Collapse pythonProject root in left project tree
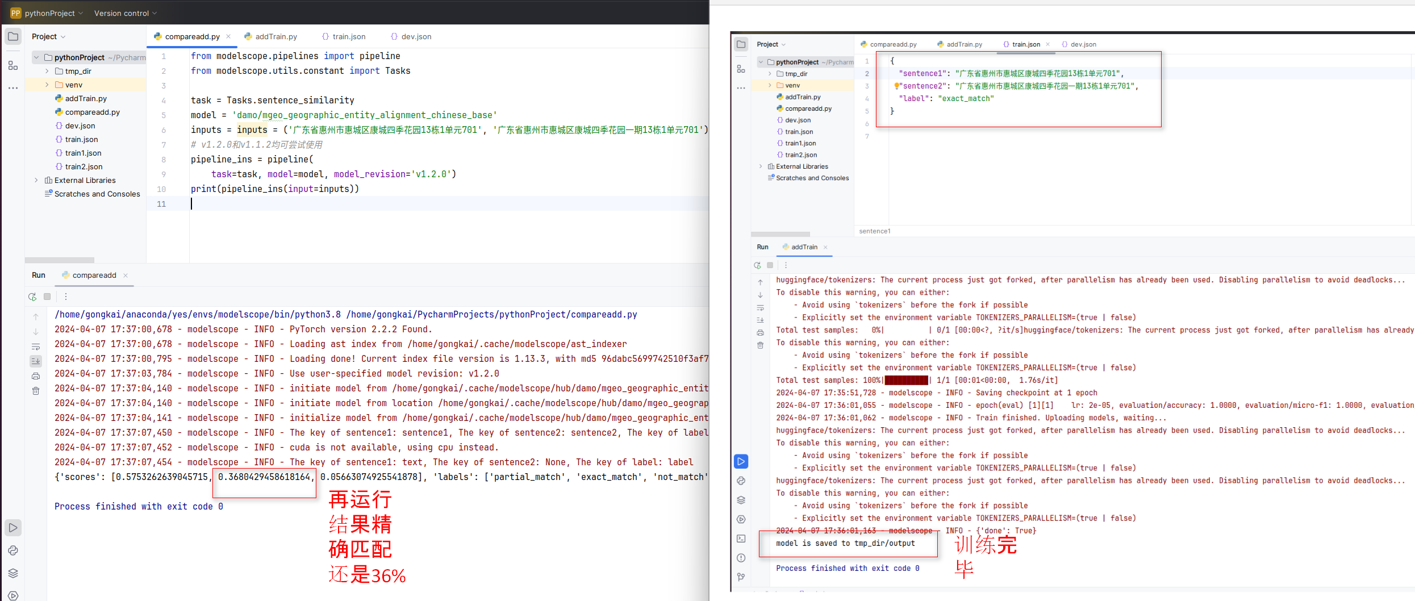 coord(36,57)
